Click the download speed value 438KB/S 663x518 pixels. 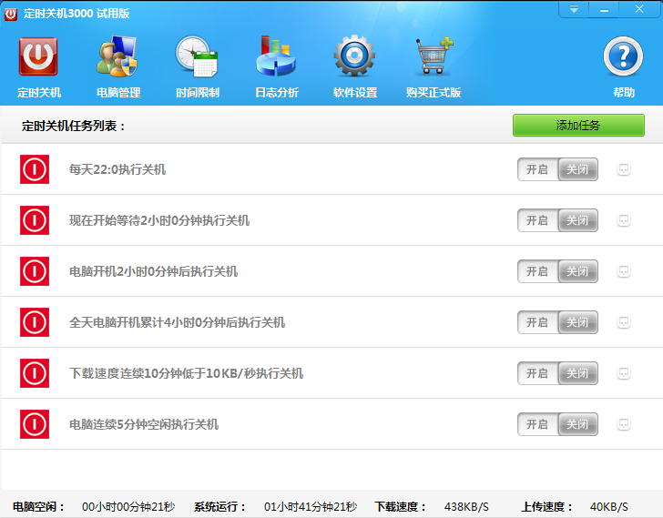tap(466, 506)
